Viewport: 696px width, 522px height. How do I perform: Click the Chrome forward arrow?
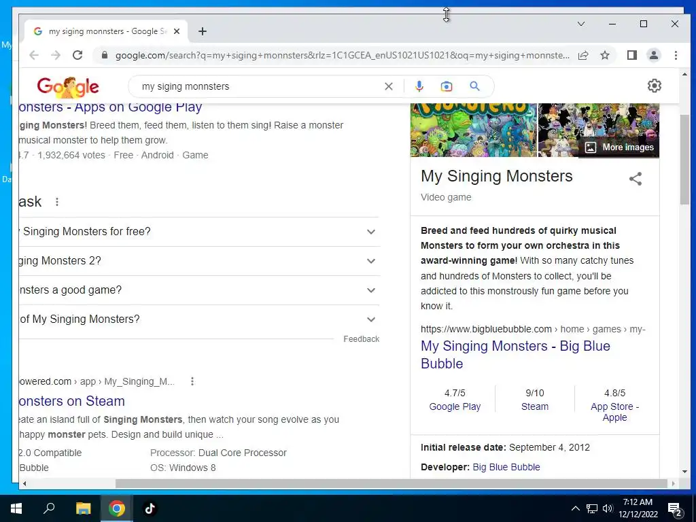click(56, 55)
